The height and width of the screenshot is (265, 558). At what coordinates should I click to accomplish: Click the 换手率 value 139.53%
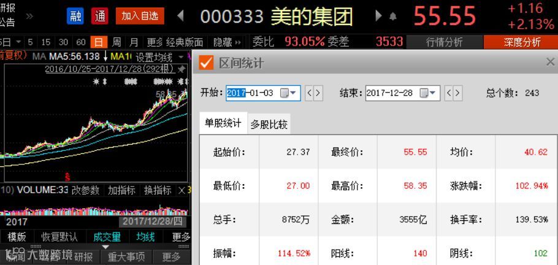(x=532, y=220)
